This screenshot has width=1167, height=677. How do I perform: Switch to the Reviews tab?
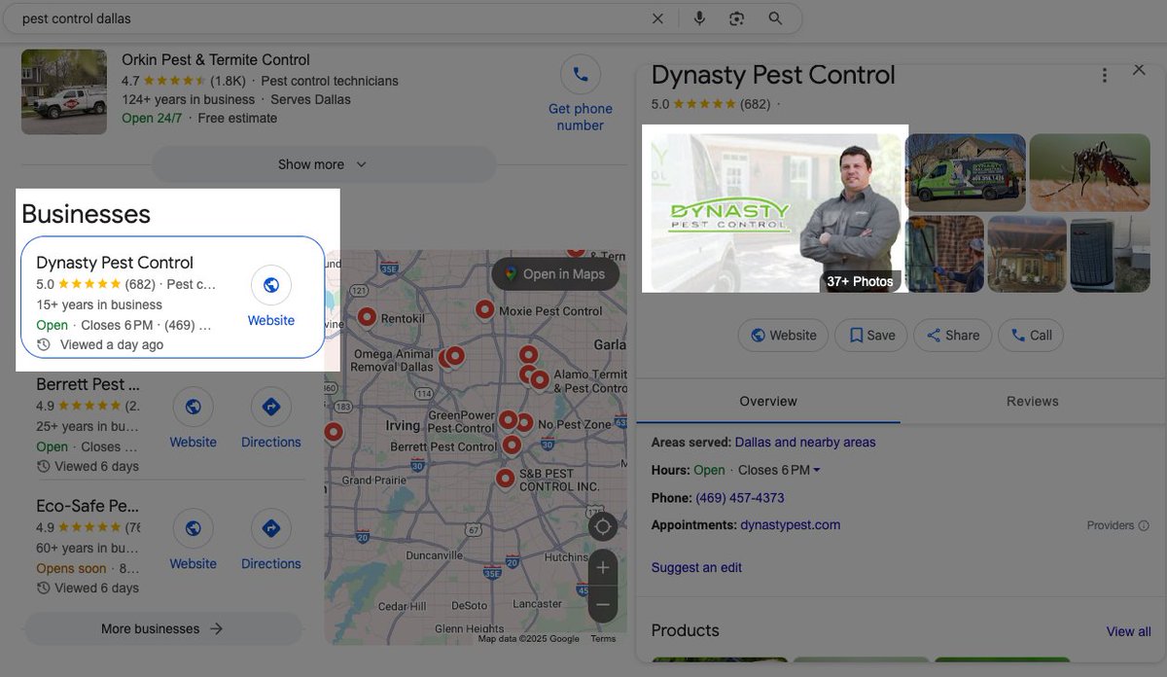tap(1033, 401)
